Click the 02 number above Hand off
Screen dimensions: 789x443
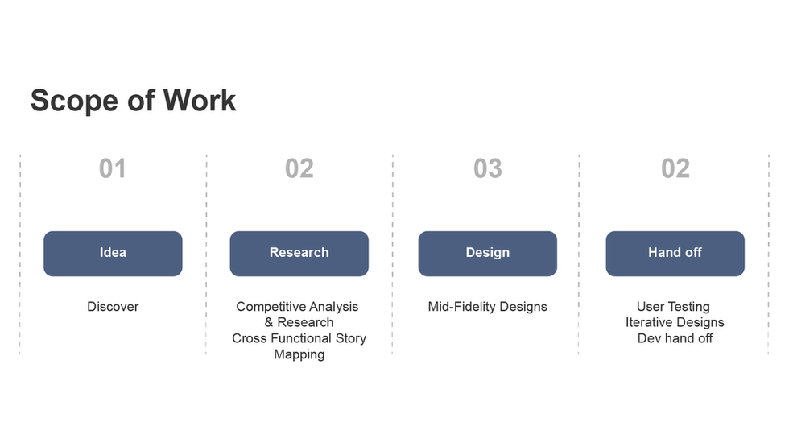[x=675, y=168]
